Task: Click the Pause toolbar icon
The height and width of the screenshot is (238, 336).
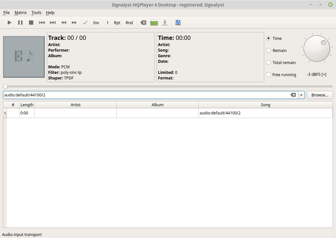Action: (20, 23)
